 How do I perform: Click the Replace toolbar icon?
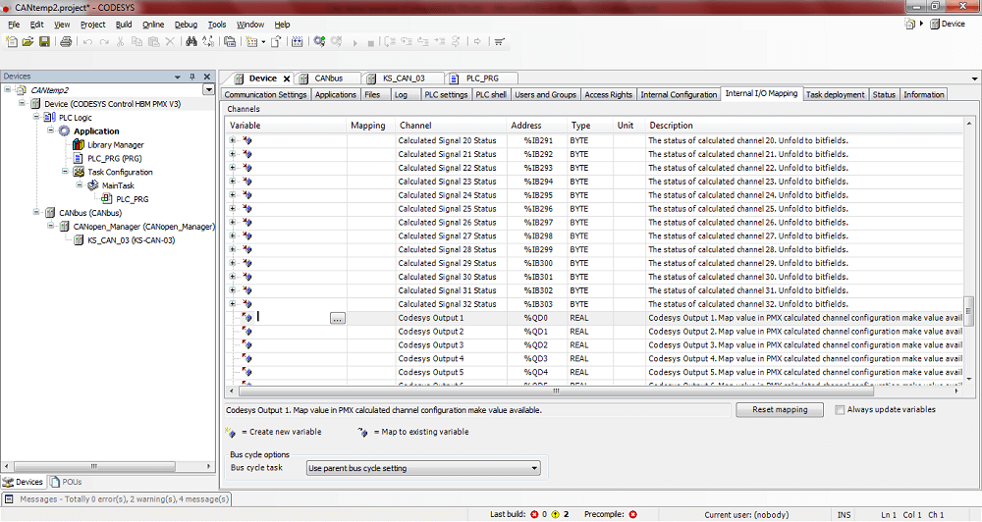pyautogui.click(x=208, y=41)
